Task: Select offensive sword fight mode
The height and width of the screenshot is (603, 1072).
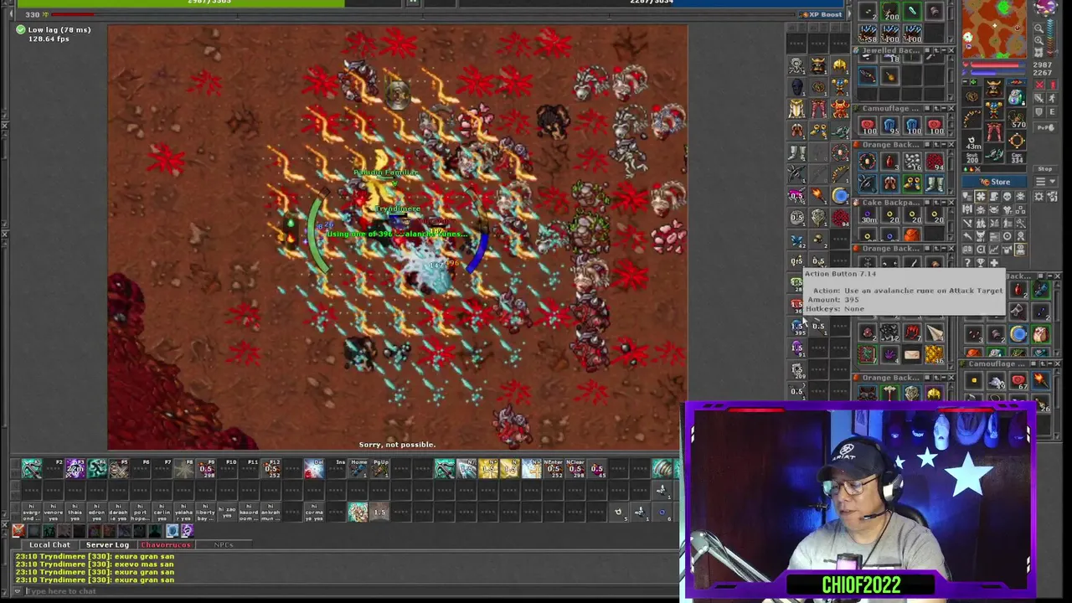Action: (x=1039, y=98)
